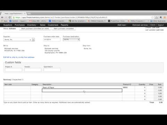Viewport: 167px width, 125px height.
Task: Go to the Sales section
Action: [42, 25]
